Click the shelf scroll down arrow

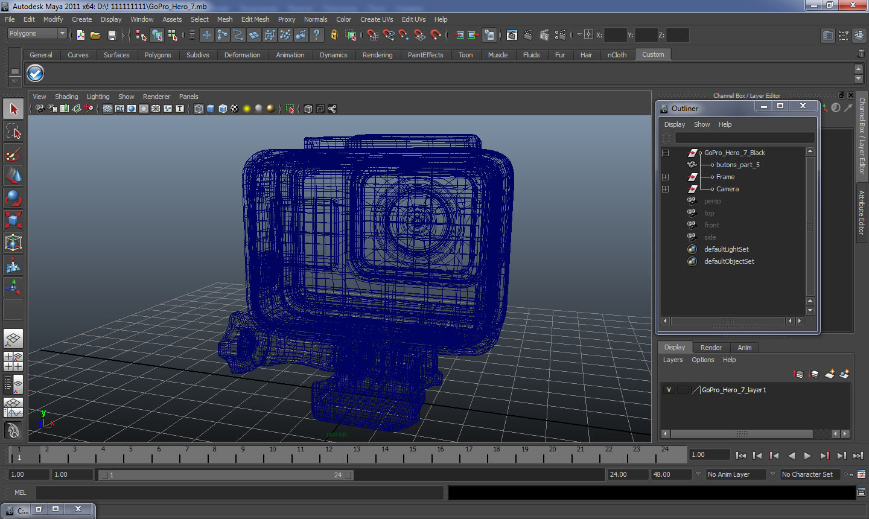(x=858, y=80)
